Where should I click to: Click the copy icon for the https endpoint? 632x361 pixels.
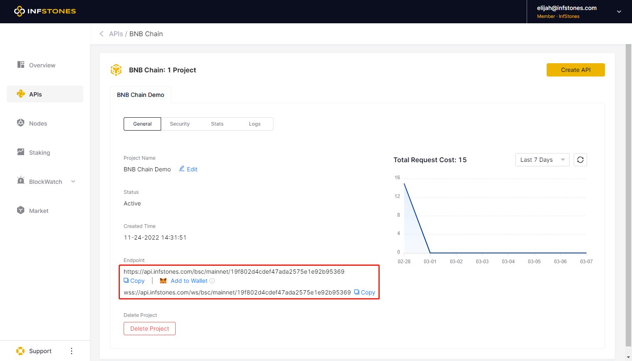pos(126,281)
